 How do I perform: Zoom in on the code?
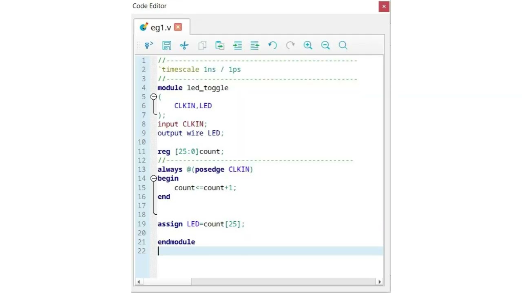coord(308,45)
